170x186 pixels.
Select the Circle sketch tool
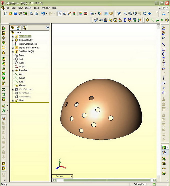[164, 54]
